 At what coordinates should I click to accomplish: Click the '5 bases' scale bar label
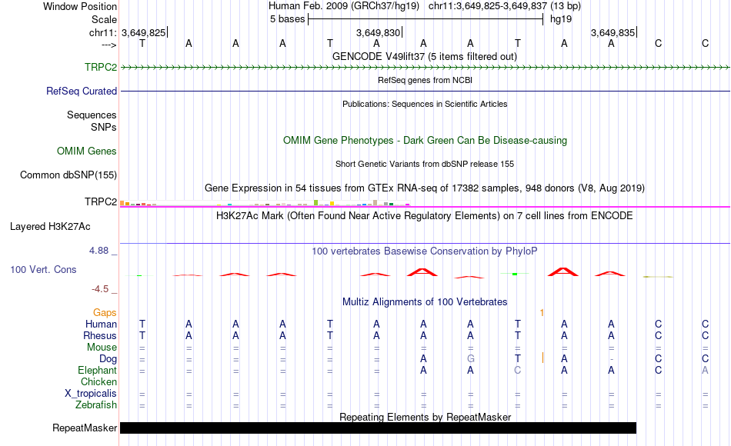coord(287,19)
